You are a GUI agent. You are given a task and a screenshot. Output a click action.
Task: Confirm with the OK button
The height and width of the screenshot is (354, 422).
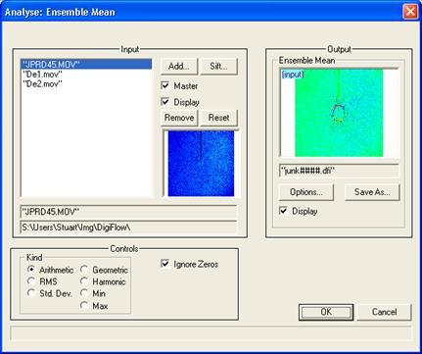pos(326,312)
